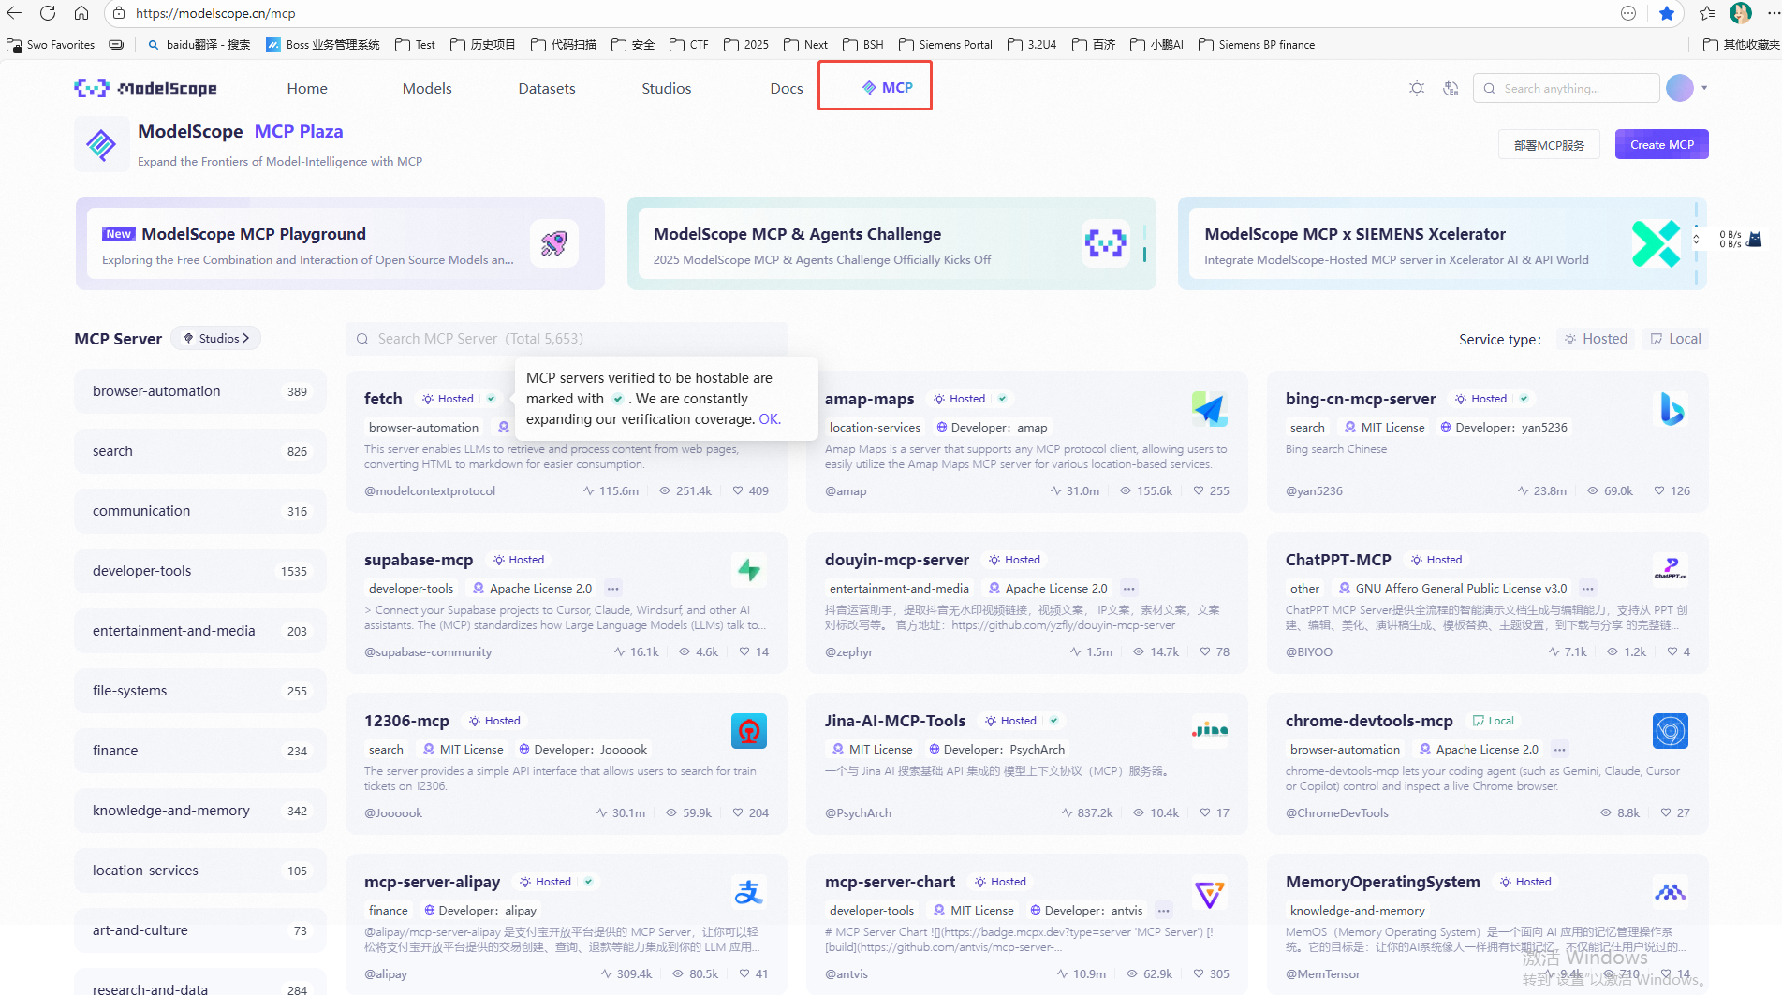Click the Alipay logo on mcp-server-alipay card
This screenshot has width=1782, height=995.
coord(749,892)
